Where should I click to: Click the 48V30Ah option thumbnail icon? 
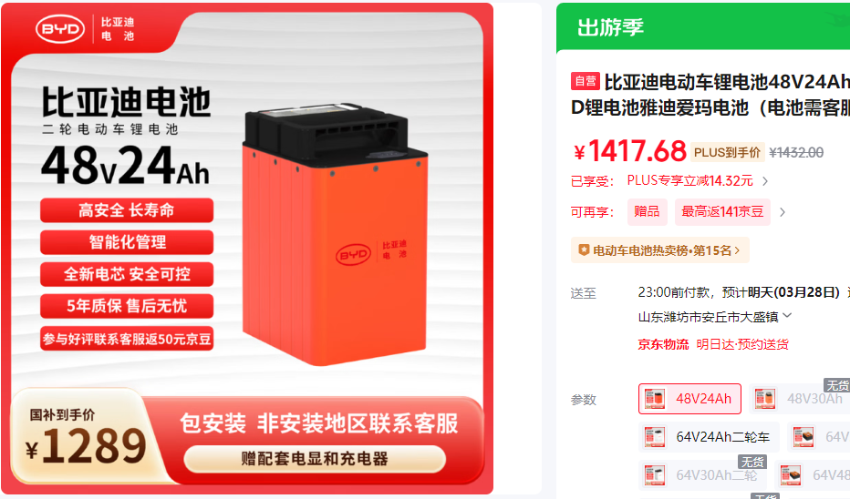pos(765,399)
